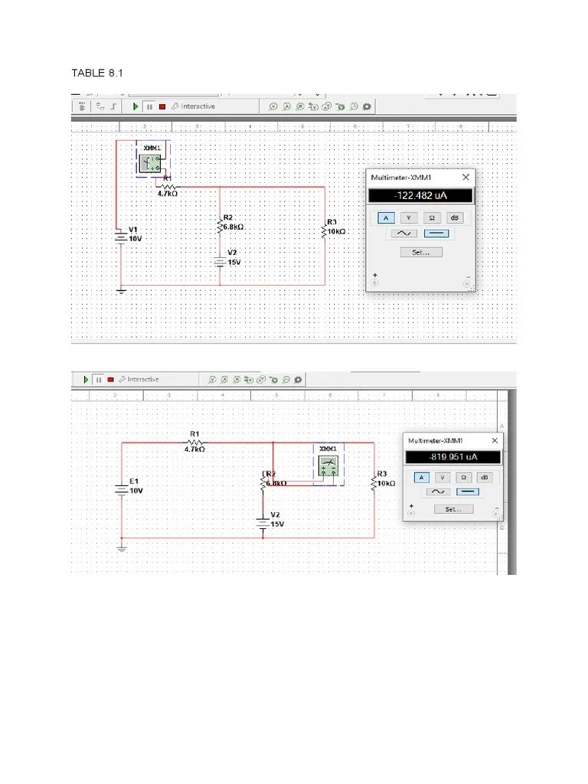
Task: Select Ammeter mode A in top multimeter
Action: coord(386,218)
